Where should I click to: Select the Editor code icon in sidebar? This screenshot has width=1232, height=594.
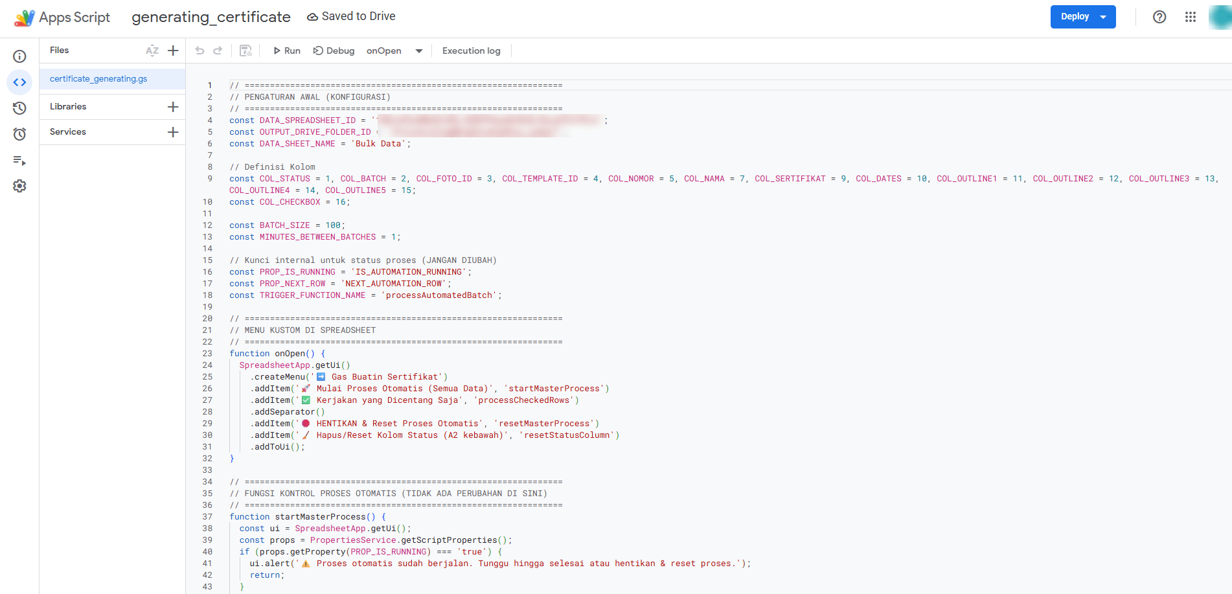19,82
